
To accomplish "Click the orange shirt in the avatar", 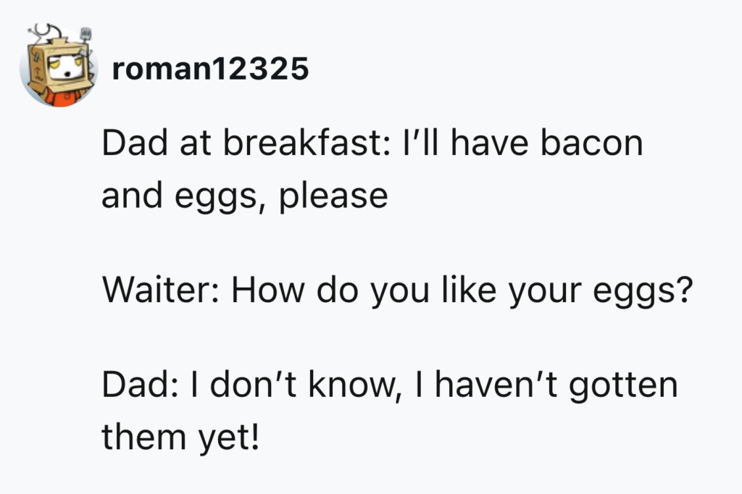I will 61,97.
